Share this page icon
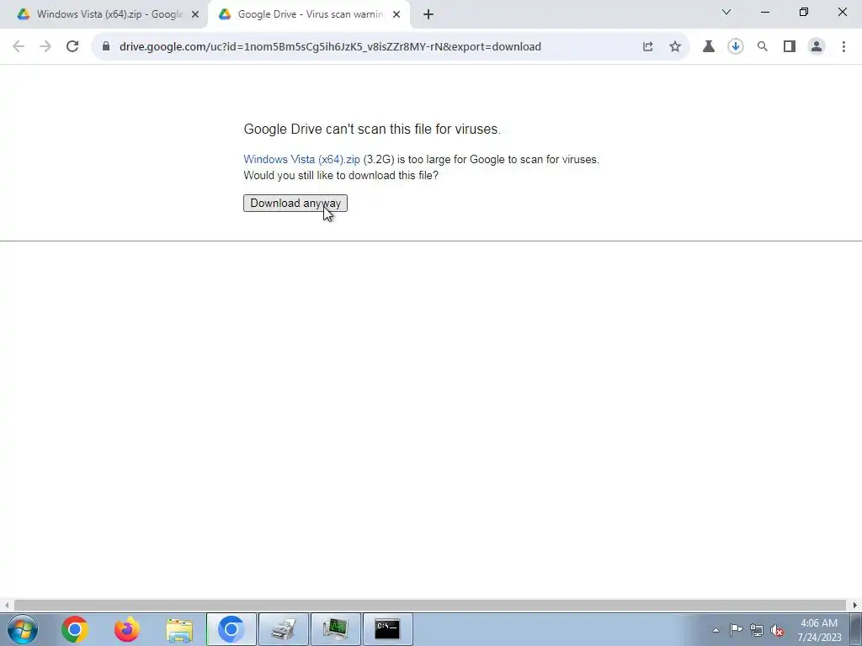 [648, 47]
